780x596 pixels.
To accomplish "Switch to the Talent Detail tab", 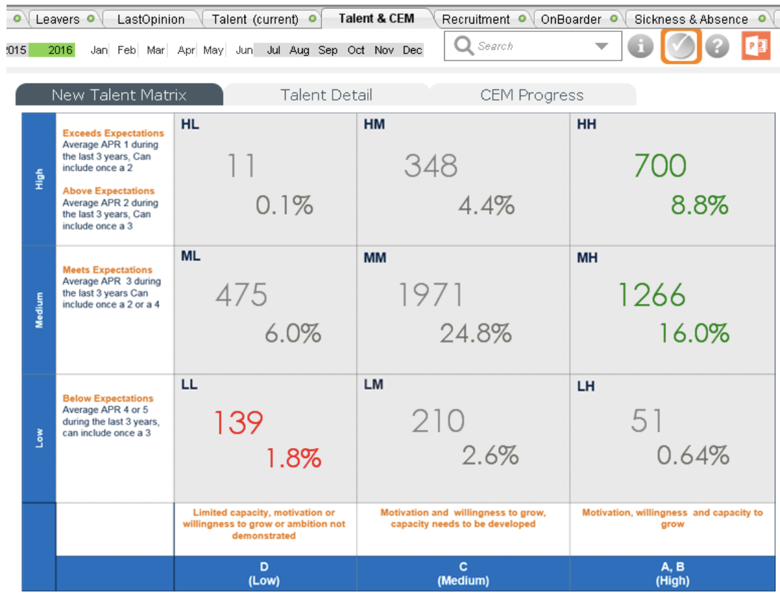I will tap(326, 95).
